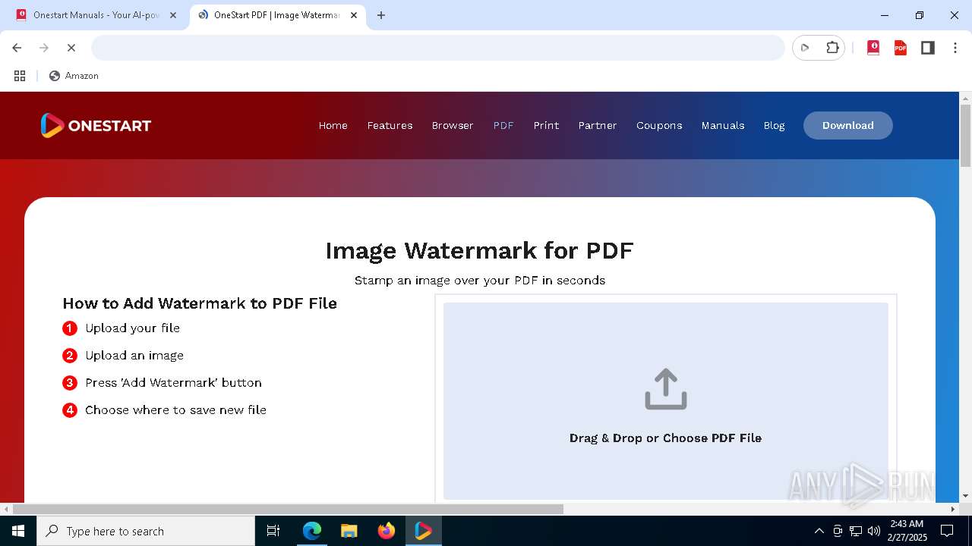The width and height of the screenshot is (972, 546).
Task: Open the red PDF extension icon
Action: tap(901, 48)
